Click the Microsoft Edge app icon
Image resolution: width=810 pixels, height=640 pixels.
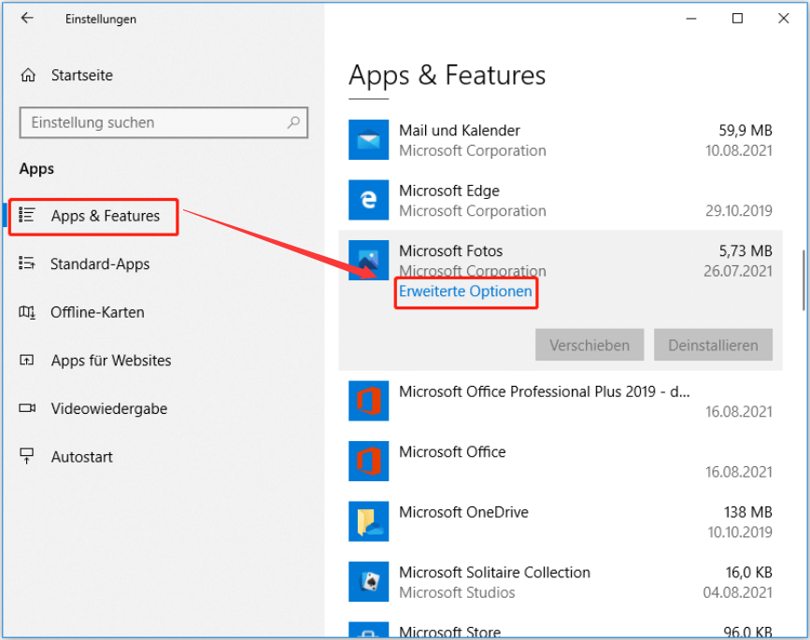tap(368, 200)
